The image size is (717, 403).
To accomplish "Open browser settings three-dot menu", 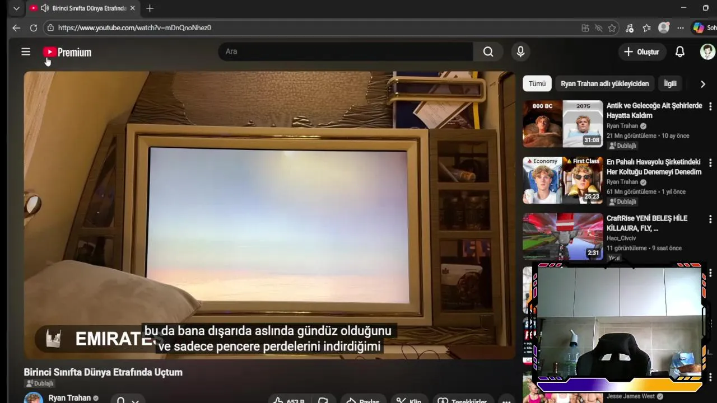I will point(681,28).
